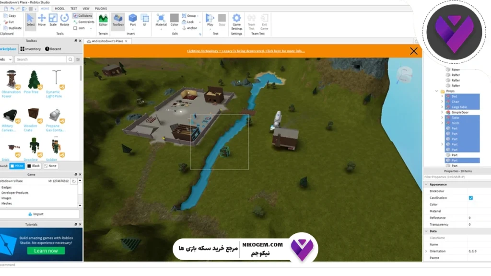491x276 pixels.
Task: Click the Exit Game icon
Action: coord(264,22)
